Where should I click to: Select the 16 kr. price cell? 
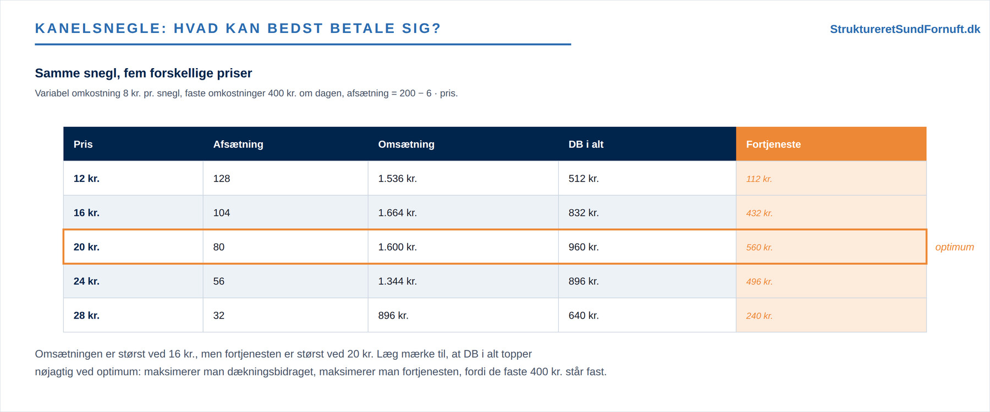(x=133, y=213)
